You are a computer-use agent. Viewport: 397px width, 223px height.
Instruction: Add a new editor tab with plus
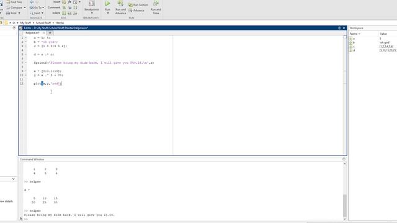(50, 33)
